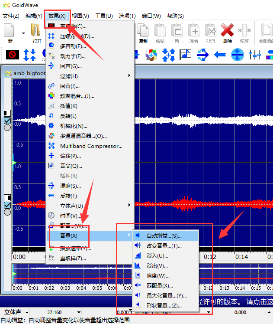Select 最大化音量...(Y)... maximize volume
The width and height of the screenshot is (273, 324).
[x=166, y=296]
